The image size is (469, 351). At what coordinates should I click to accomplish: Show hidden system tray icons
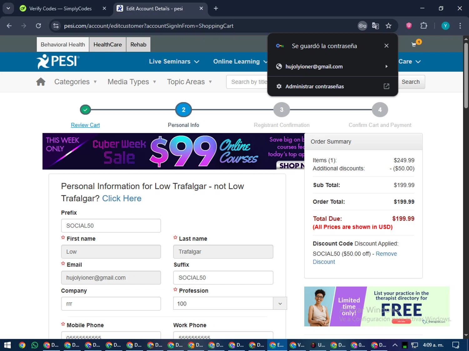click(395, 345)
